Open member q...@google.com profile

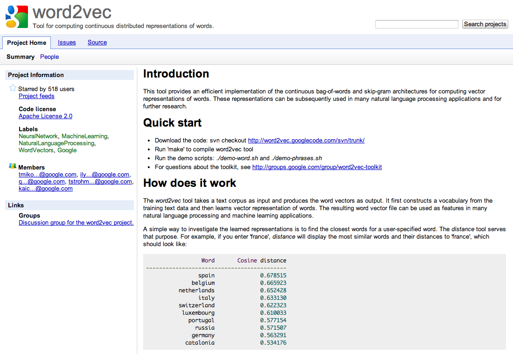42,182
